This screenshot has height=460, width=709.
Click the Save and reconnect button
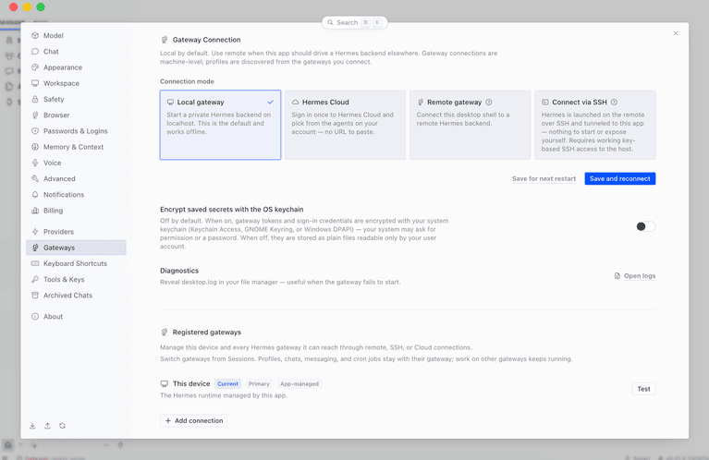point(620,178)
